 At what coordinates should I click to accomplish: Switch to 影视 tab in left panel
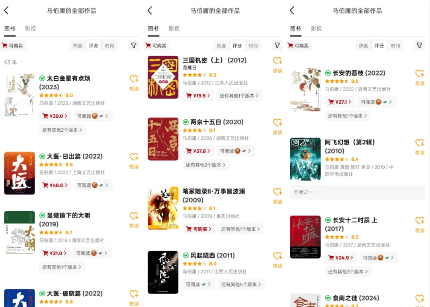tap(30, 29)
